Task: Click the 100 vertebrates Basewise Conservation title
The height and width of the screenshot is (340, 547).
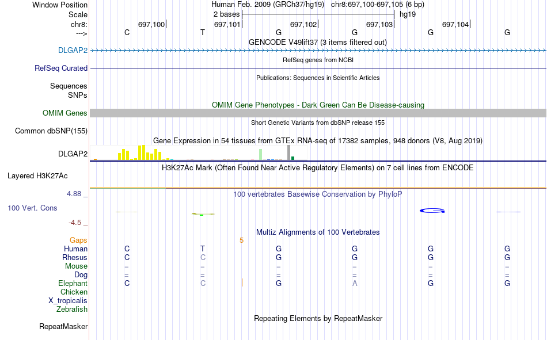Action: pos(318,194)
